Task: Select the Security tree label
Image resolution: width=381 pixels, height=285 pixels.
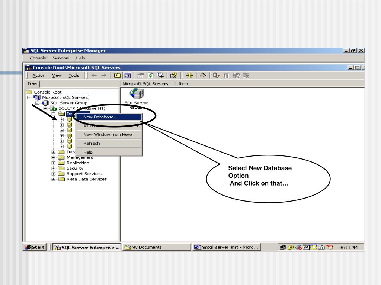Action: pos(75,168)
